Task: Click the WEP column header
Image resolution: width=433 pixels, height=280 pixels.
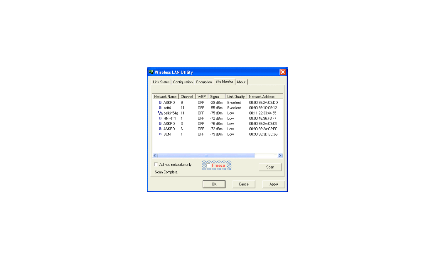Action: click(202, 97)
